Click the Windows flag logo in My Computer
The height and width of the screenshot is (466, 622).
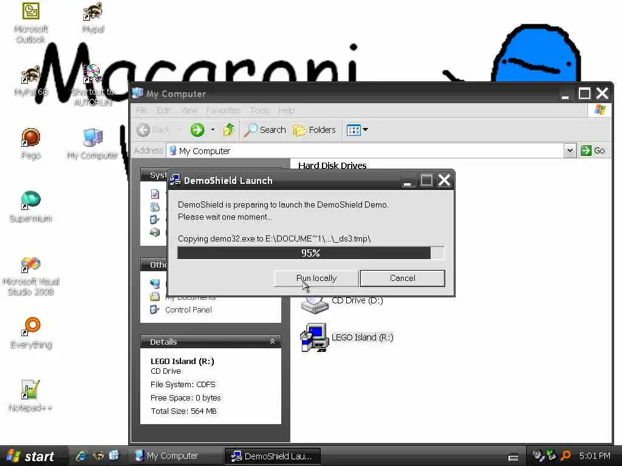point(600,110)
